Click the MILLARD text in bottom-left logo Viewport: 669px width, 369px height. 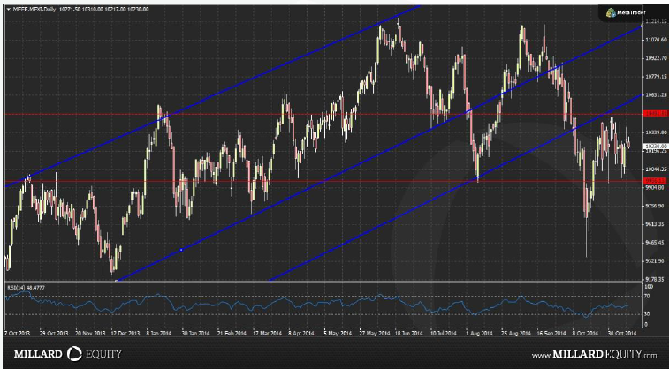pyautogui.click(x=38, y=354)
